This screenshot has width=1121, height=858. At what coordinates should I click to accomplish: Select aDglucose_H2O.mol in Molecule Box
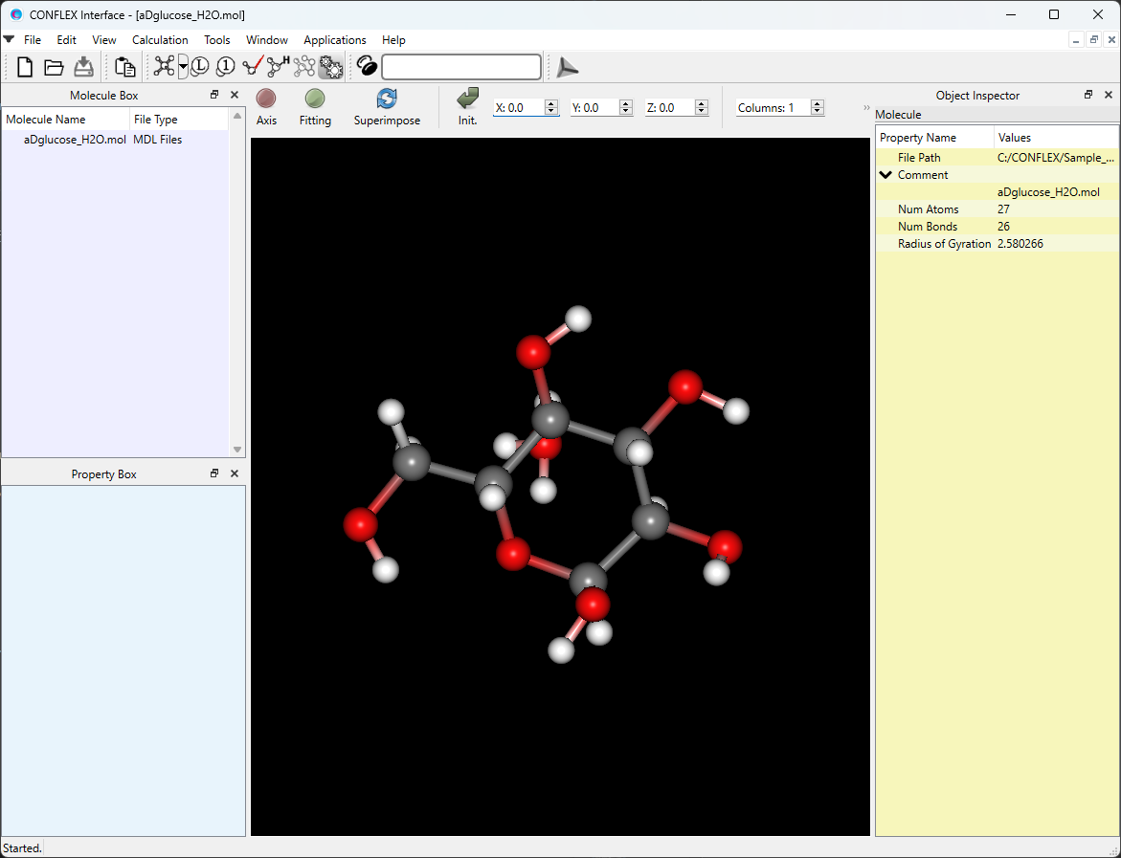pos(75,139)
